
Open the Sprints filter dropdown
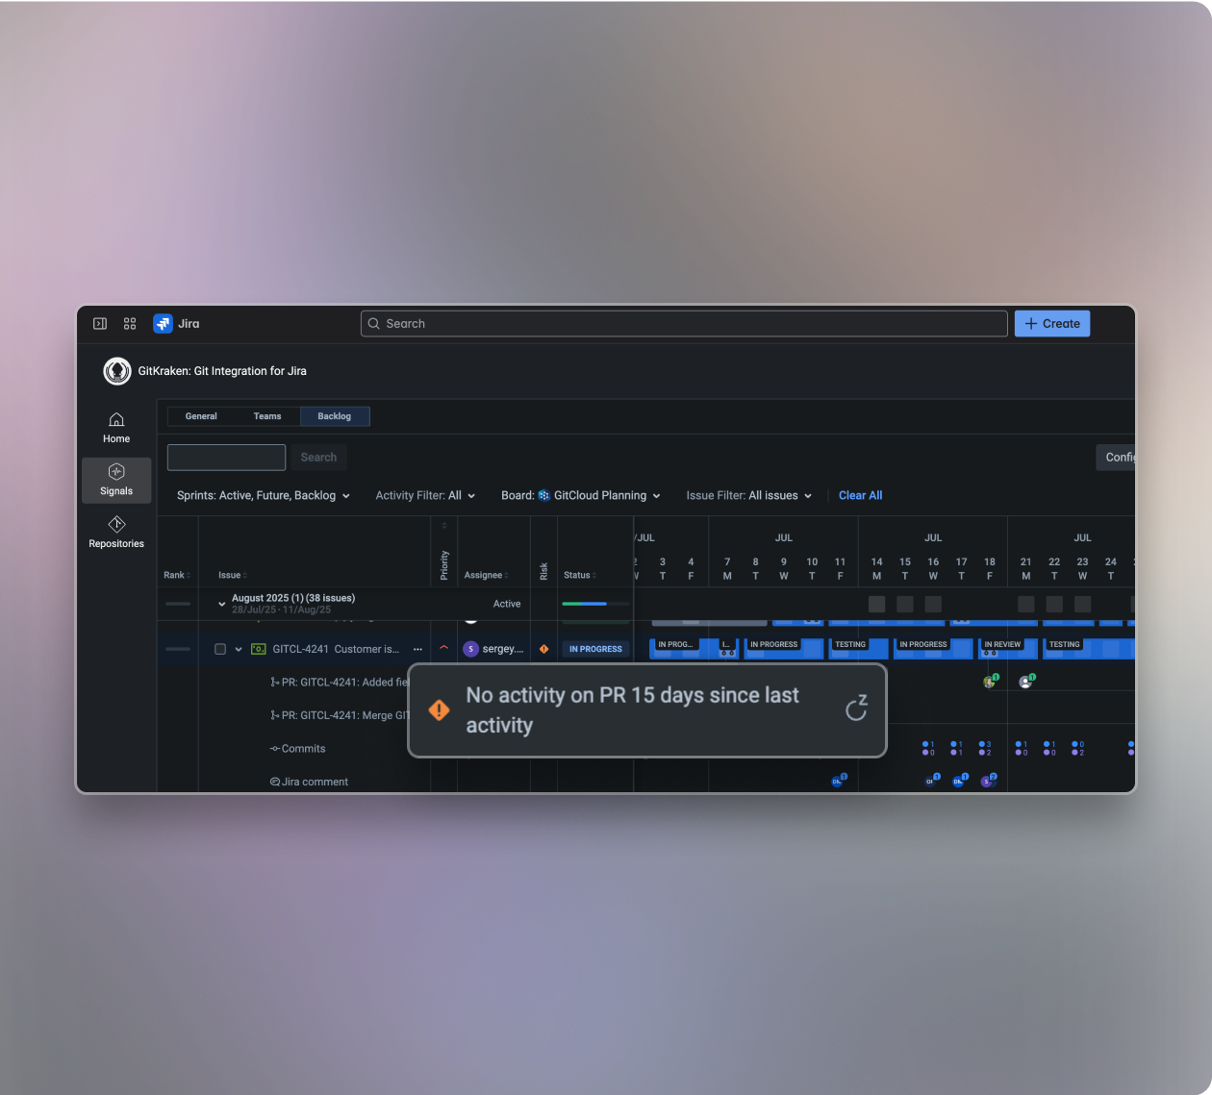[x=263, y=496]
